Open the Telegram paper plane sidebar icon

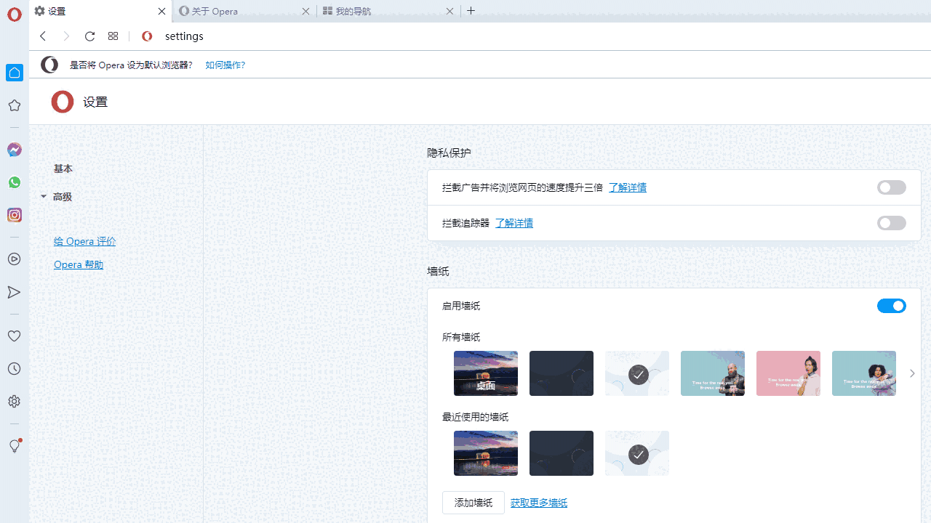tap(14, 292)
